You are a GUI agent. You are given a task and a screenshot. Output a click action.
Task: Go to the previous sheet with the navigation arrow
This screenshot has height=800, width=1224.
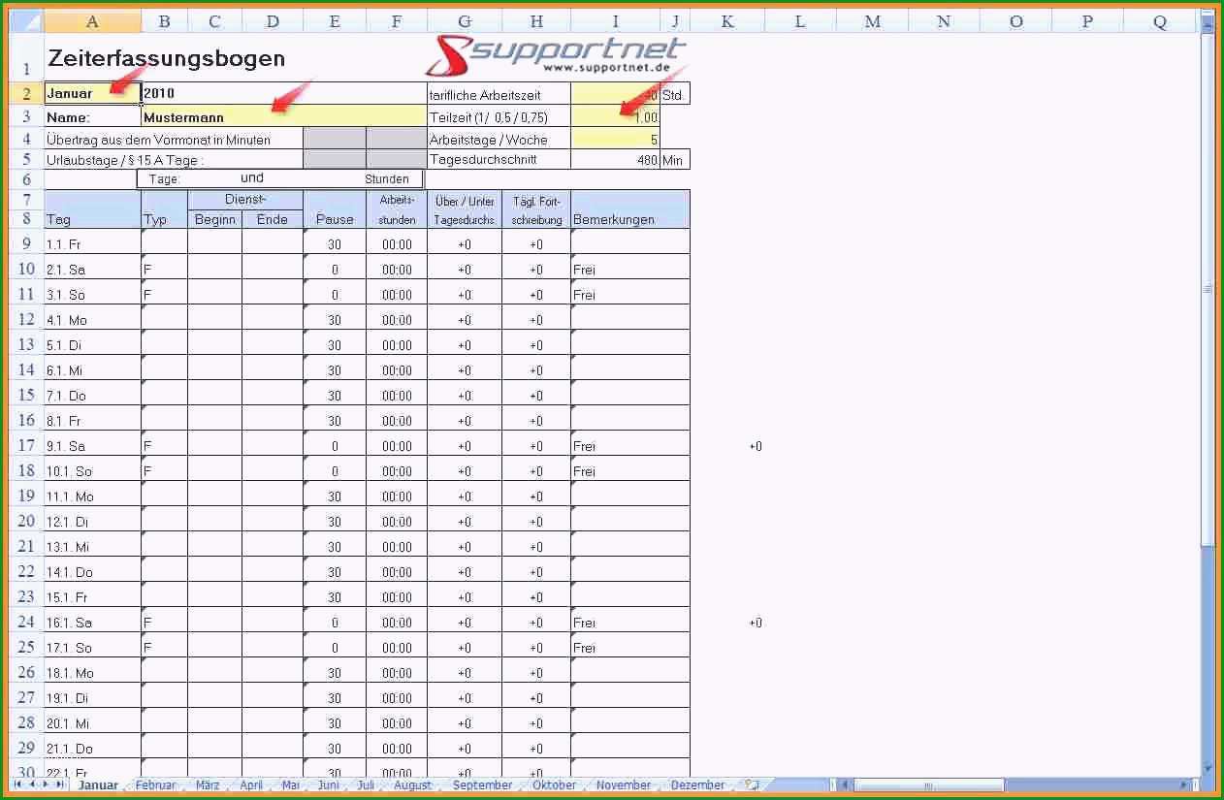tap(32, 784)
